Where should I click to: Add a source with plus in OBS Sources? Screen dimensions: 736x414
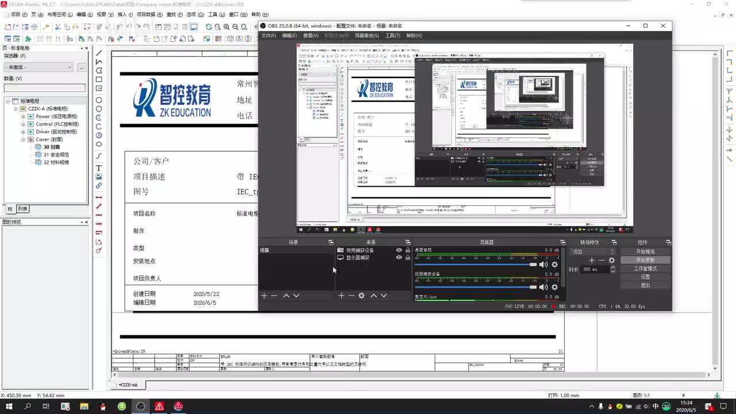point(341,296)
